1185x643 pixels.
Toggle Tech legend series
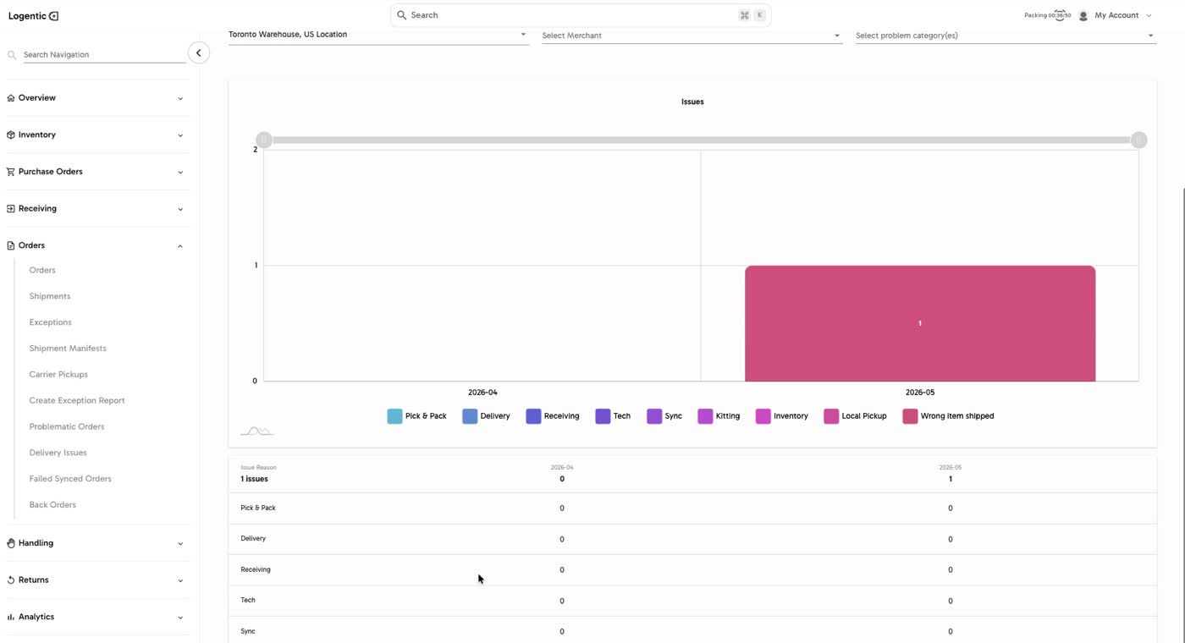click(x=613, y=416)
